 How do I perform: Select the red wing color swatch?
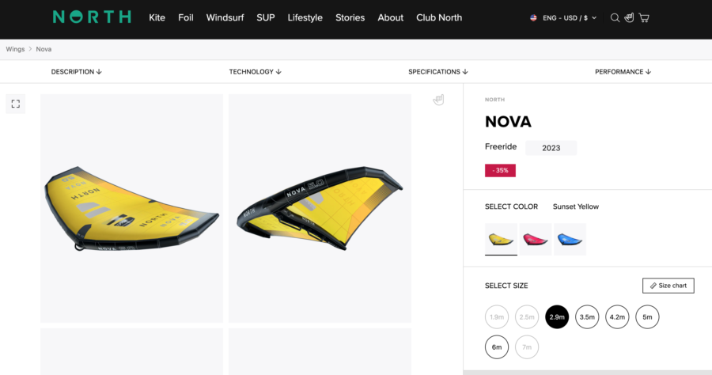535,239
